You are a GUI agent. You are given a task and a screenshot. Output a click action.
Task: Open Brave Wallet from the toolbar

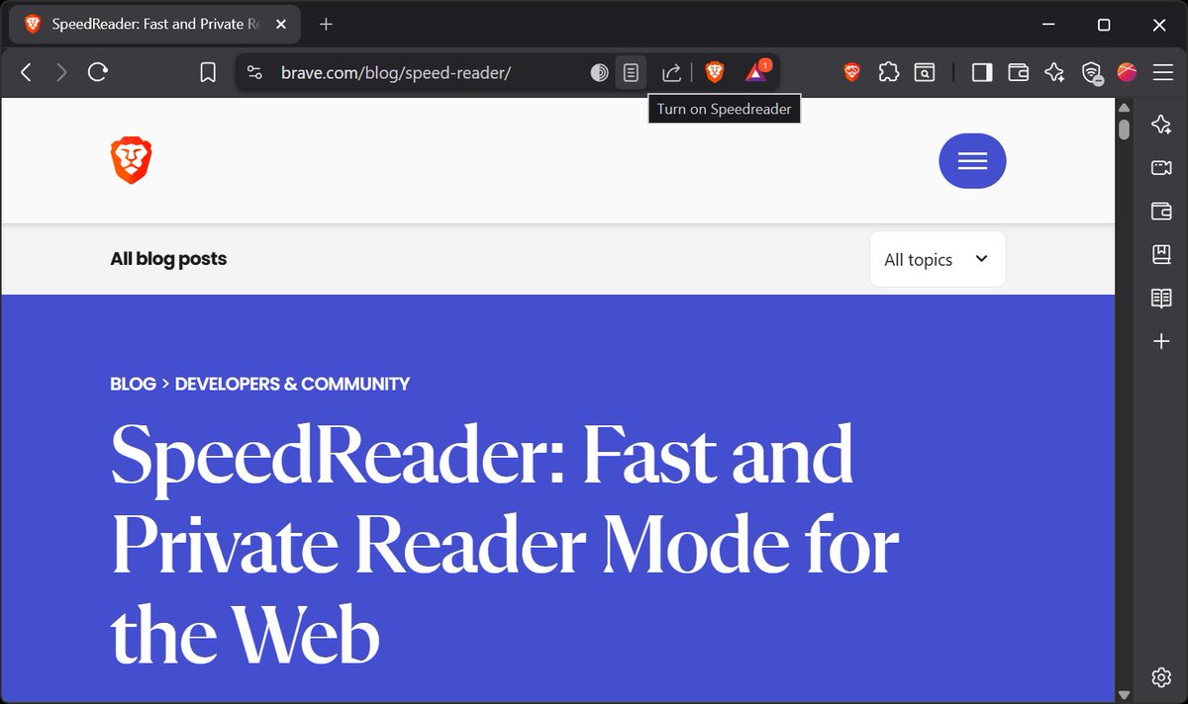[x=1018, y=72]
